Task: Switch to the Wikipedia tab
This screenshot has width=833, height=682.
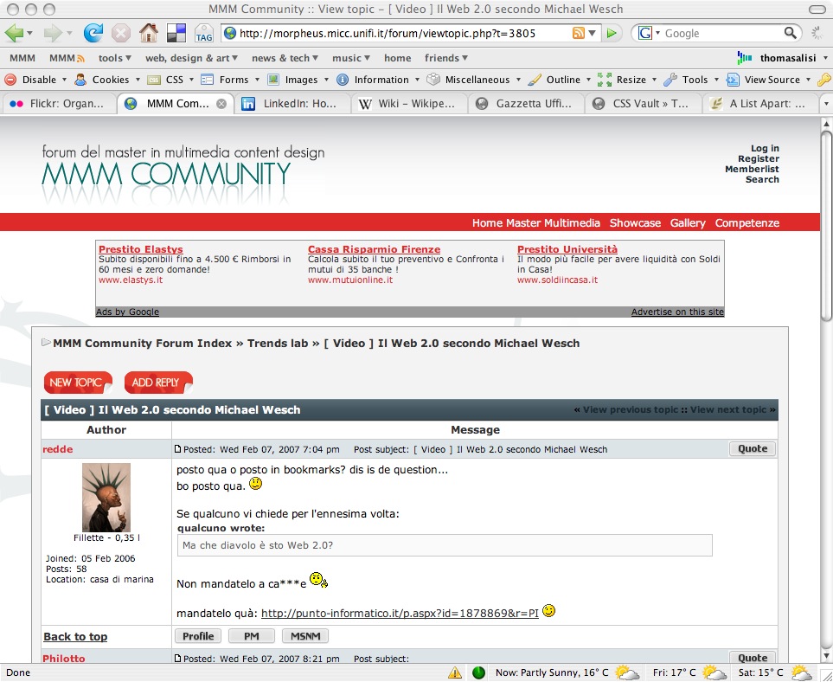Action: point(407,104)
